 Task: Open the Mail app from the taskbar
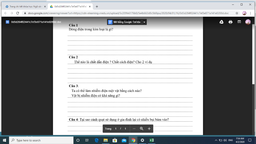tap(124, 140)
